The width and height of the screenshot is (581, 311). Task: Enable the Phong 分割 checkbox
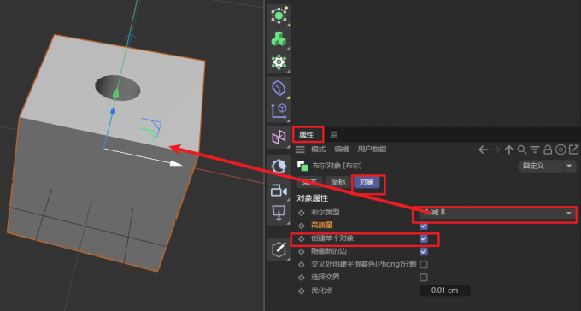pos(424,264)
